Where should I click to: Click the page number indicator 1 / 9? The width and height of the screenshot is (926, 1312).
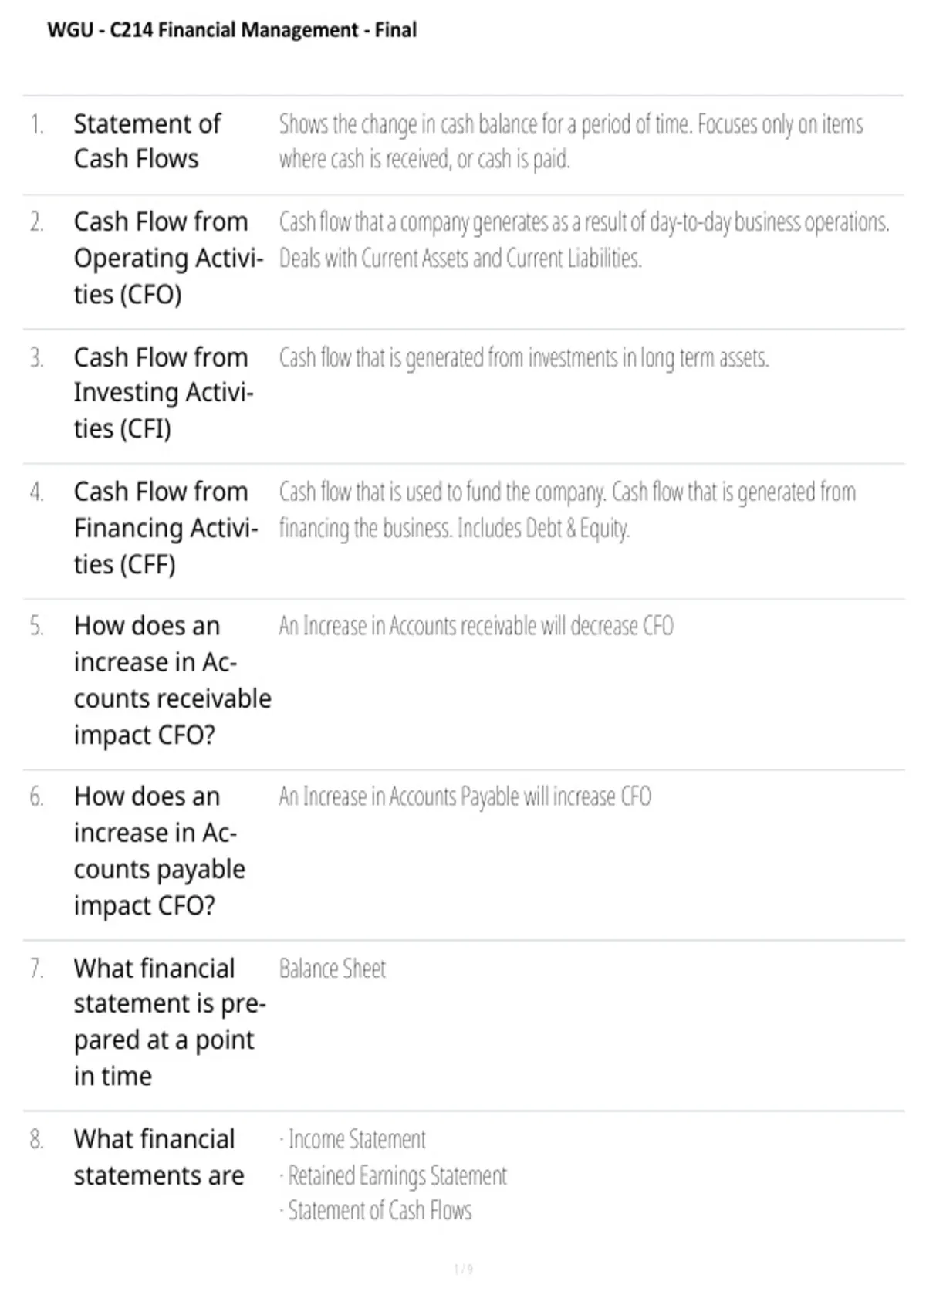[463, 1270]
